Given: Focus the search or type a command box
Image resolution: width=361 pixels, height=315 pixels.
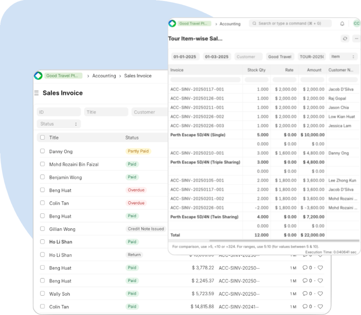Looking at the screenshot, I should [290, 24].
